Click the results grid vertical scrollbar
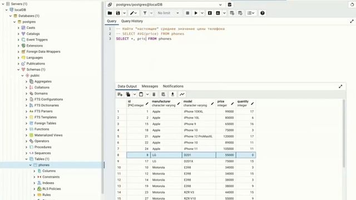 pyautogui.click(x=344, y=134)
